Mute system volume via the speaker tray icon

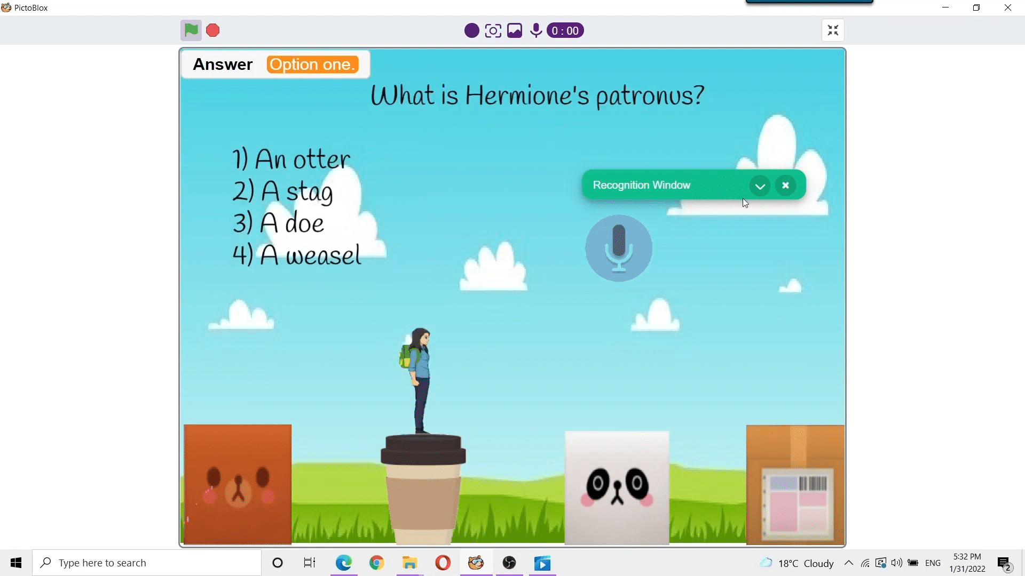896,563
